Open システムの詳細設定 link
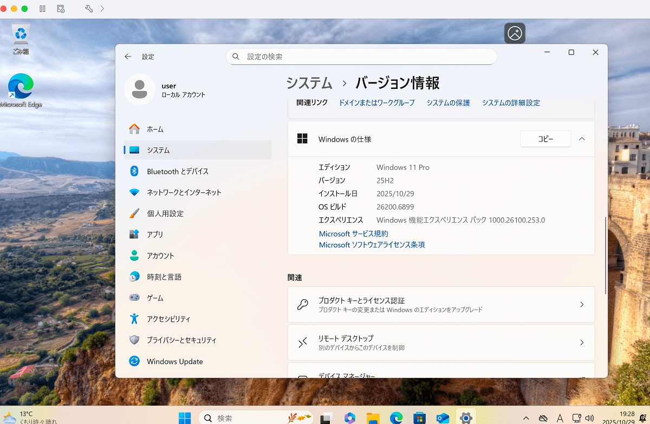This screenshot has height=424, width=650. tap(511, 102)
